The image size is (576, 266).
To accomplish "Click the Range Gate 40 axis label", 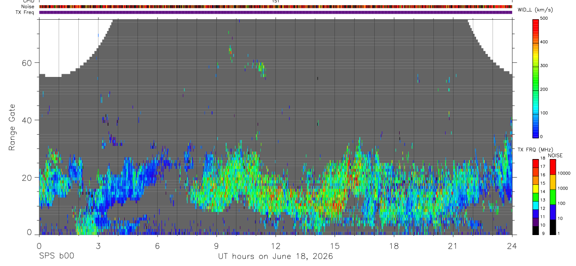I will [28, 120].
